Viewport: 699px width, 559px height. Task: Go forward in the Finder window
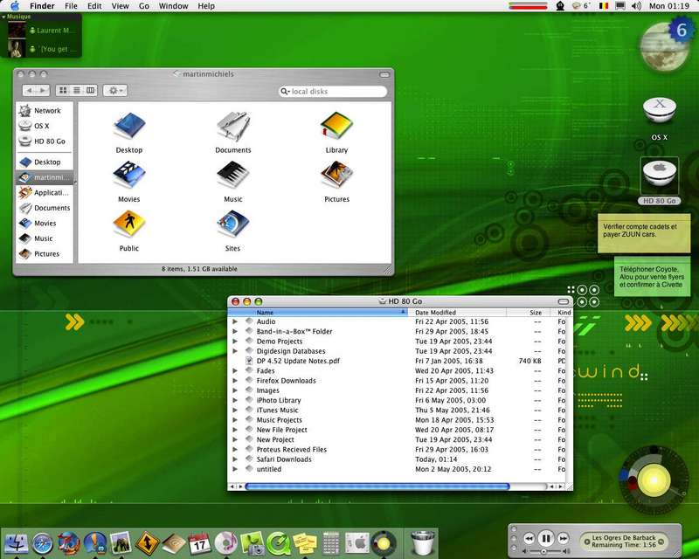click(x=43, y=91)
